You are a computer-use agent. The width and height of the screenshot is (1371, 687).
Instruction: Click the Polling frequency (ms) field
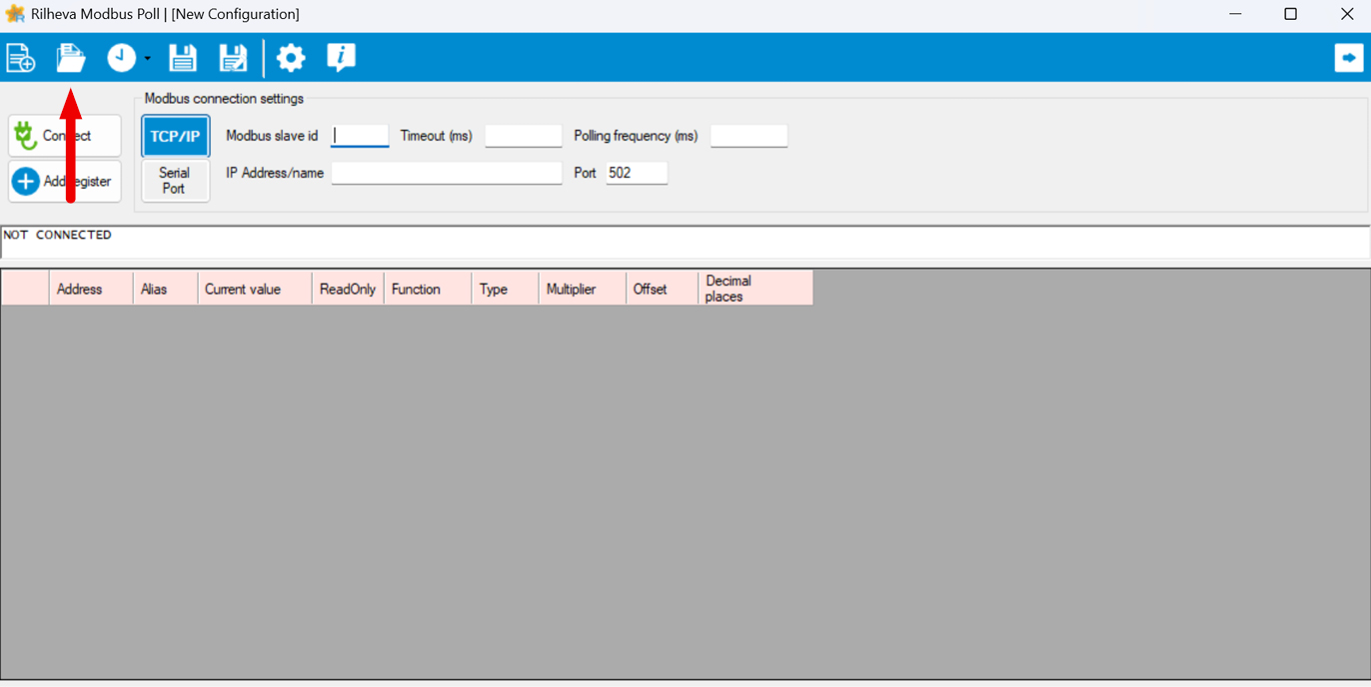[749, 136]
